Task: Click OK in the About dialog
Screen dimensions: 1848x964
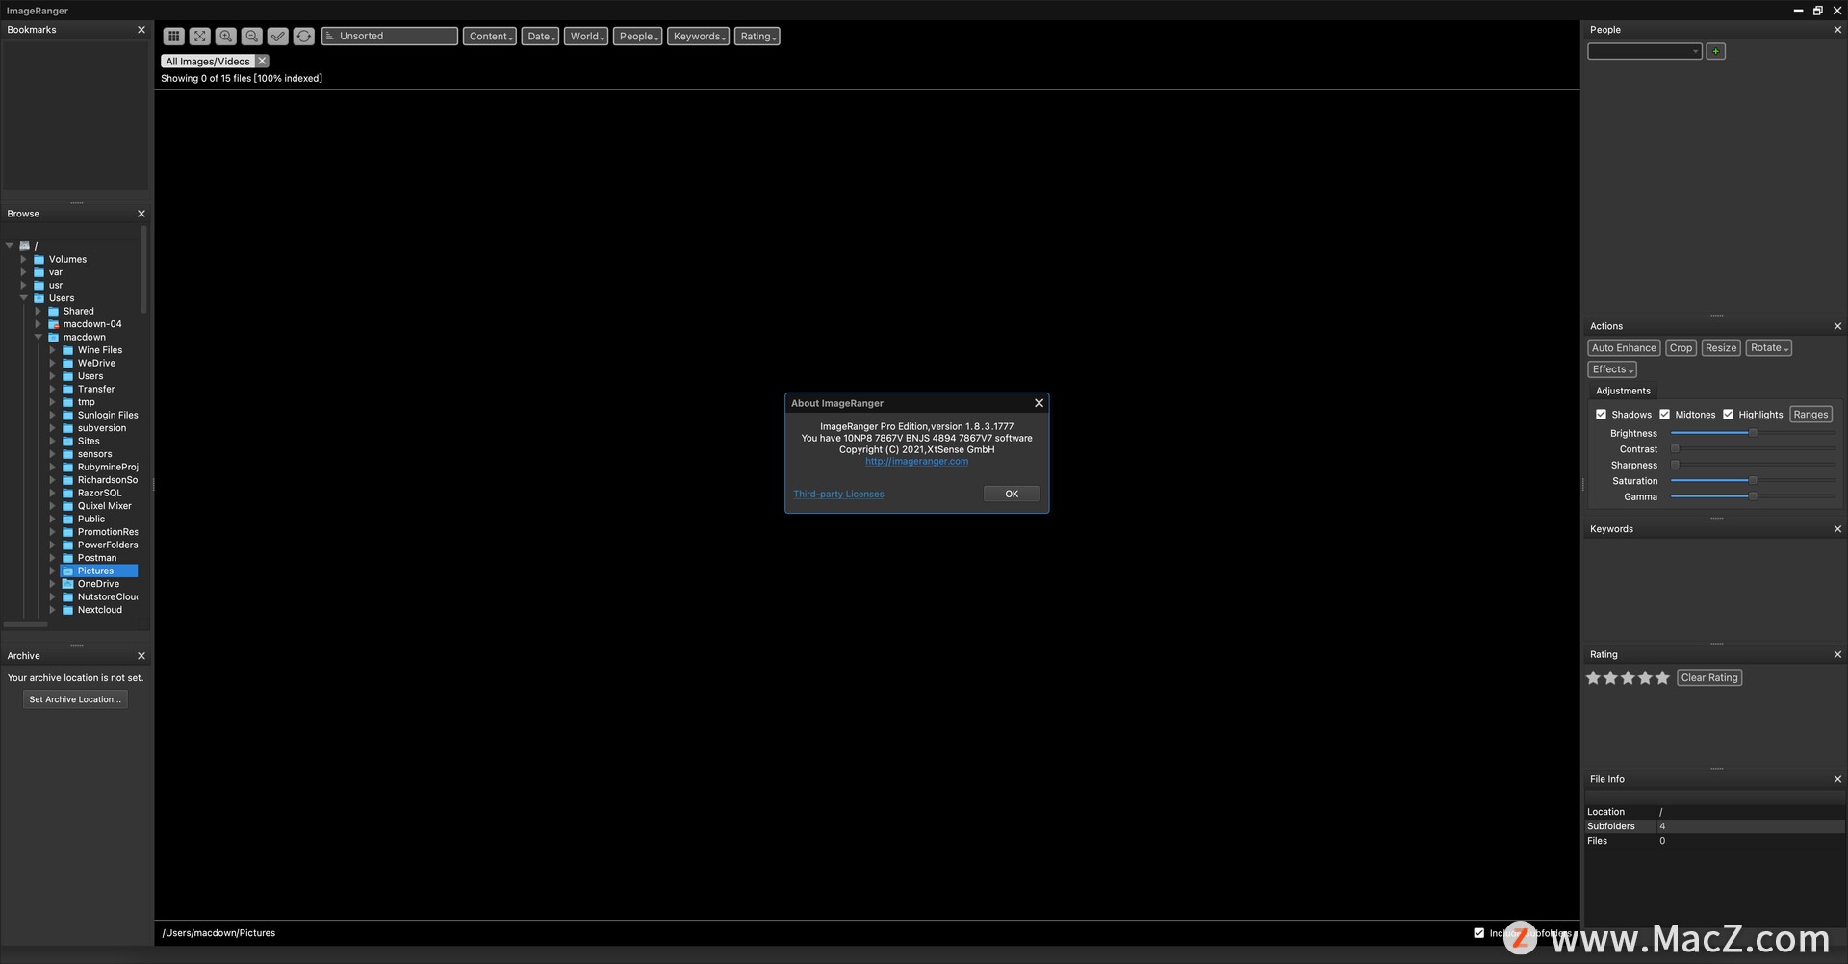Action: [x=1012, y=494]
